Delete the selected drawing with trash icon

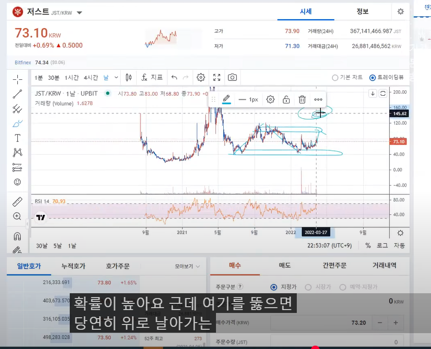click(x=302, y=100)
